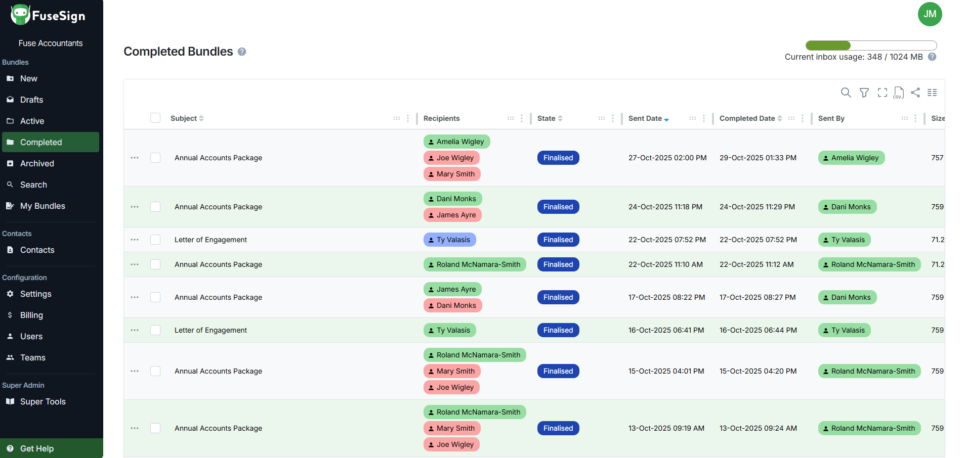Open the filter funnel icon
This screenshot has width=965, height=458.
coord(864,93)
